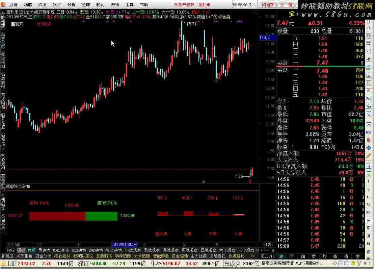Open the 公司新闻 left sidebar tab

3,202
